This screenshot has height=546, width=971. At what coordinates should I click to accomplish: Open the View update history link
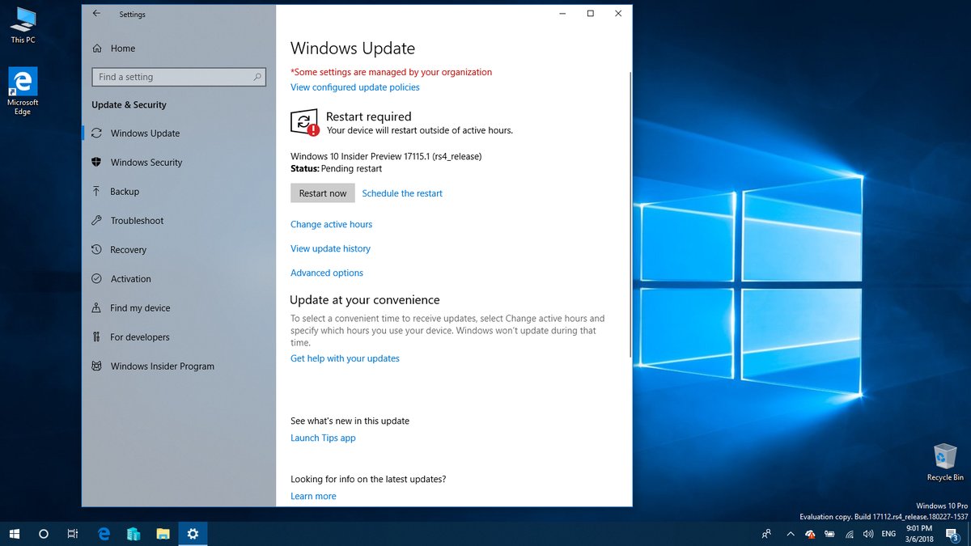330,248
